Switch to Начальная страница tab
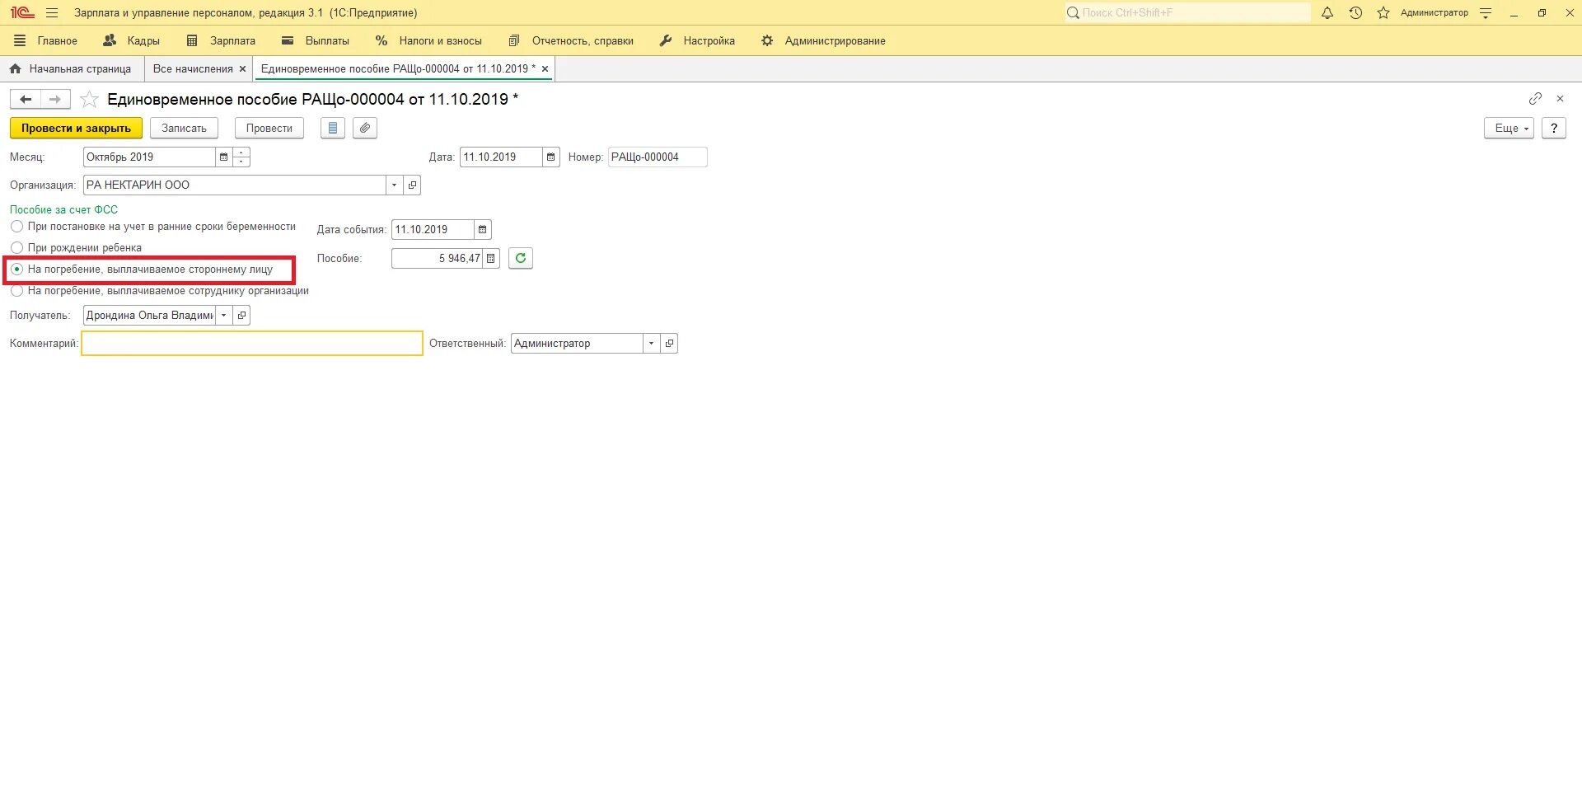Screen dimensions: 1582x811 (71, 69)
